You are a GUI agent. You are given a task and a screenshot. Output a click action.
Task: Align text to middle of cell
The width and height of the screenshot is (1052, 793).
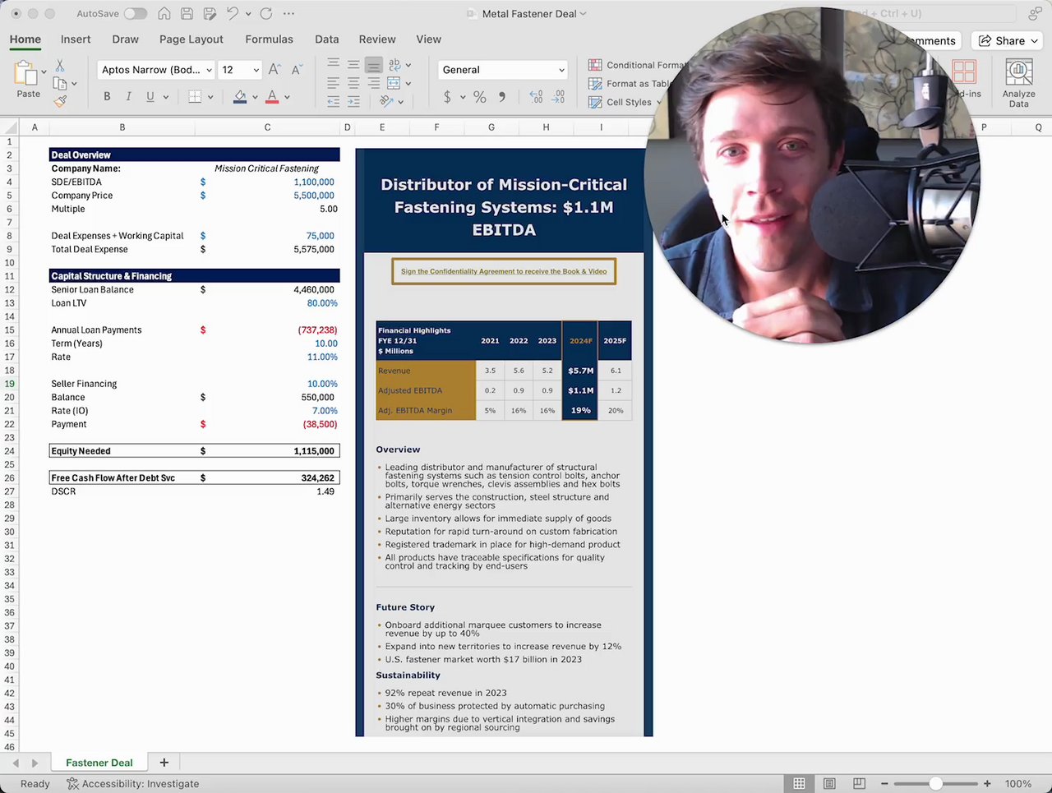(x=353, y=64)
